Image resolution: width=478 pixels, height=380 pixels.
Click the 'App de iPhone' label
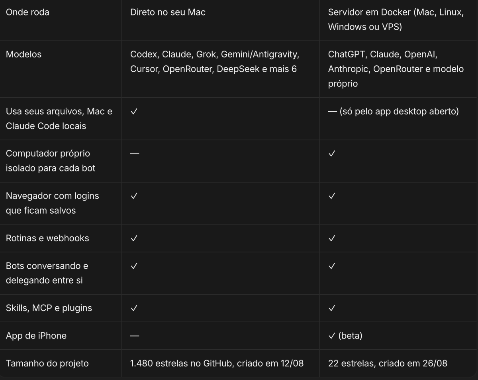(36, 336)
